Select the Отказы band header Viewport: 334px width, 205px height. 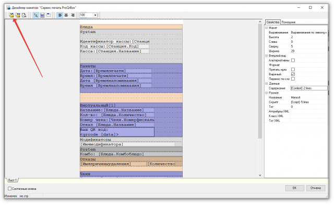click(x=131, y=160)
